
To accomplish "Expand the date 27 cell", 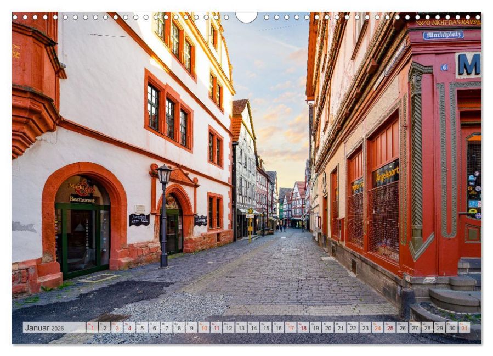I will [x=413, y=328].
